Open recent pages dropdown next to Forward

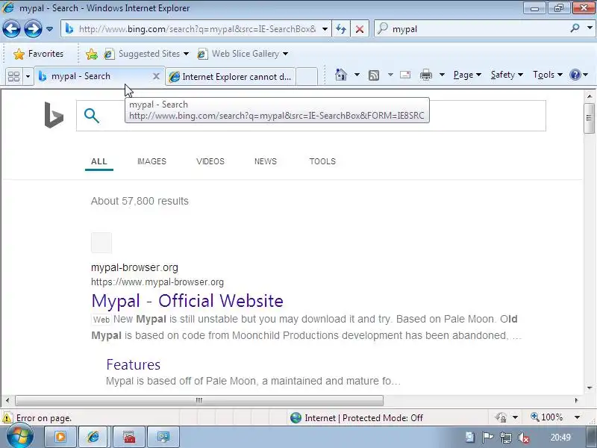(x=49, y=29)
